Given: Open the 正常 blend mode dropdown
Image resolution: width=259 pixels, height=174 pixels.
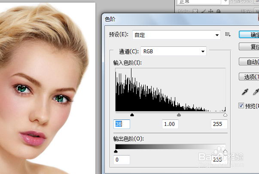Looking at the screenshot, I should [203, 2].
